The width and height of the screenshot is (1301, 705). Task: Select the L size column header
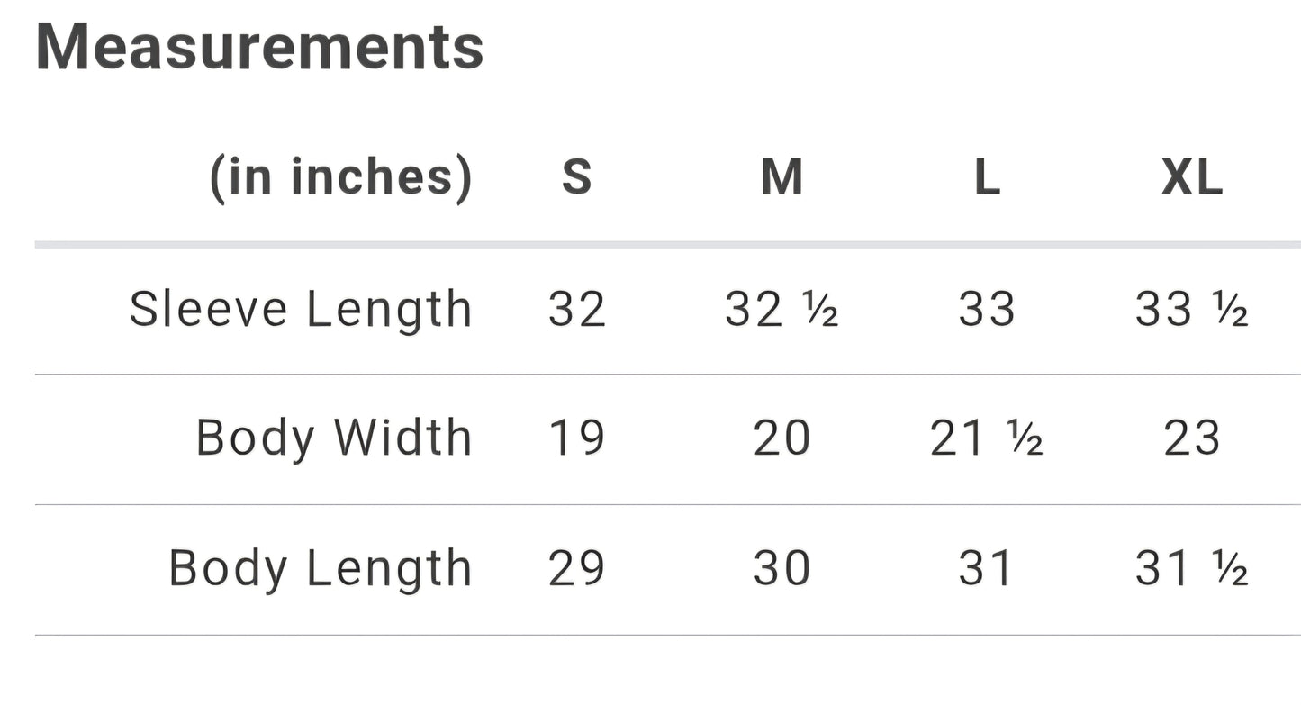point(987,178)
